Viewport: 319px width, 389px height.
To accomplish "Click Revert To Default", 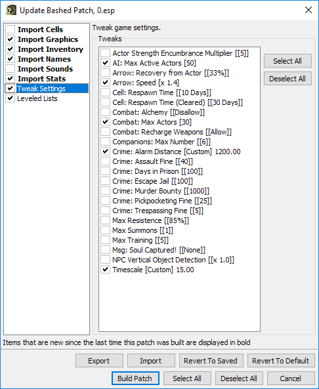I will click(x=281, y=361).
